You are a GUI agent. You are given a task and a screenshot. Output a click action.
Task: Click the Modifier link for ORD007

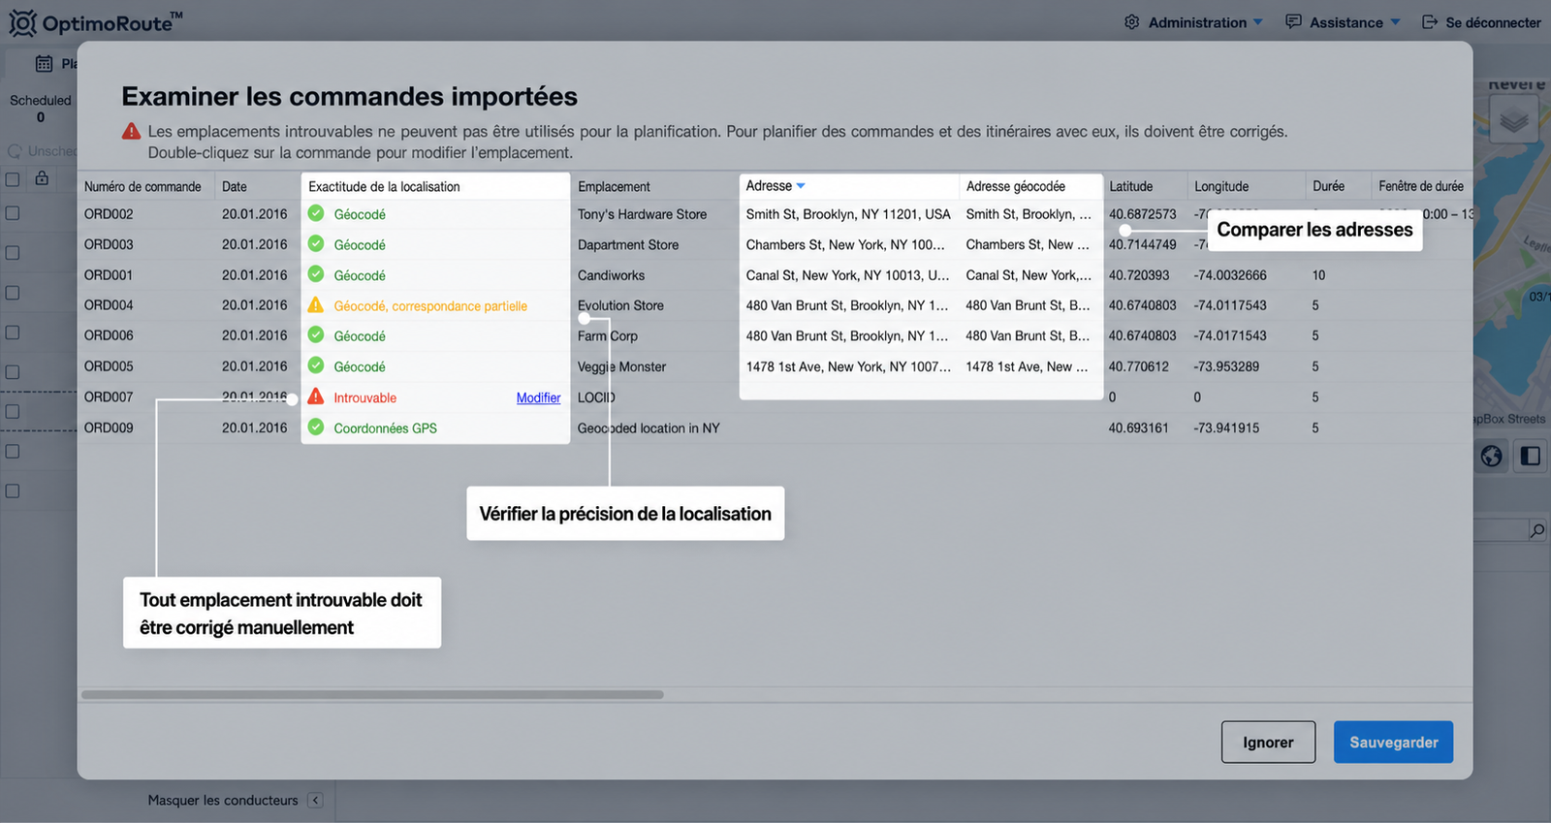pyautogui.click(x=538, y=397)
